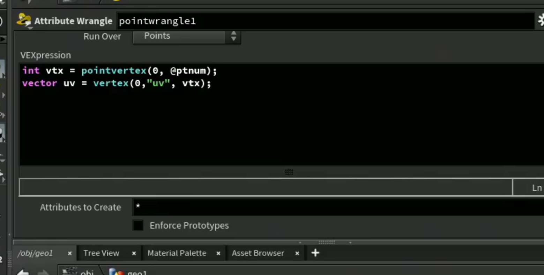The height and width of the screenshot is (275, 544).
Task: Click the VEXpression editor resize grip
Action: 289,172
